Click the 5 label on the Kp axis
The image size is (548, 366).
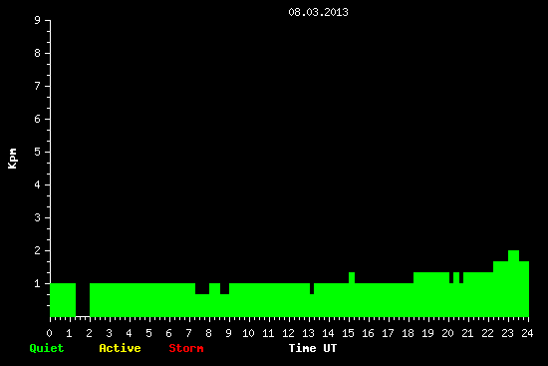click(38, 152)
